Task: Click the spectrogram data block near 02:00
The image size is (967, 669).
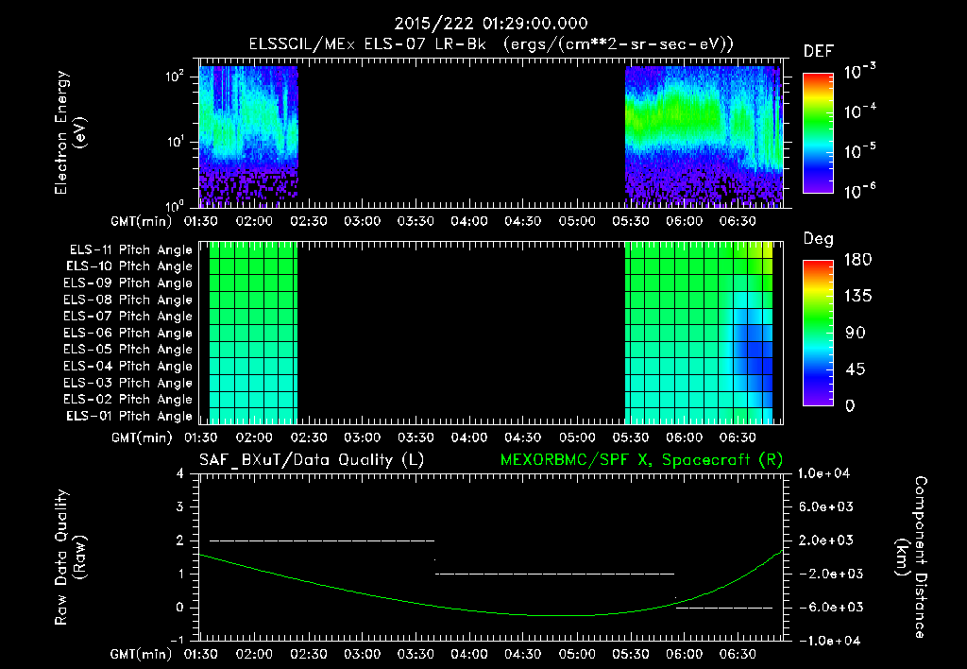Action: pyautogui.click(x=248, y=136)
